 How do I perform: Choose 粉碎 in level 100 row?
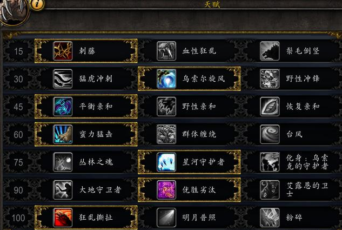[x=292, y=218]
